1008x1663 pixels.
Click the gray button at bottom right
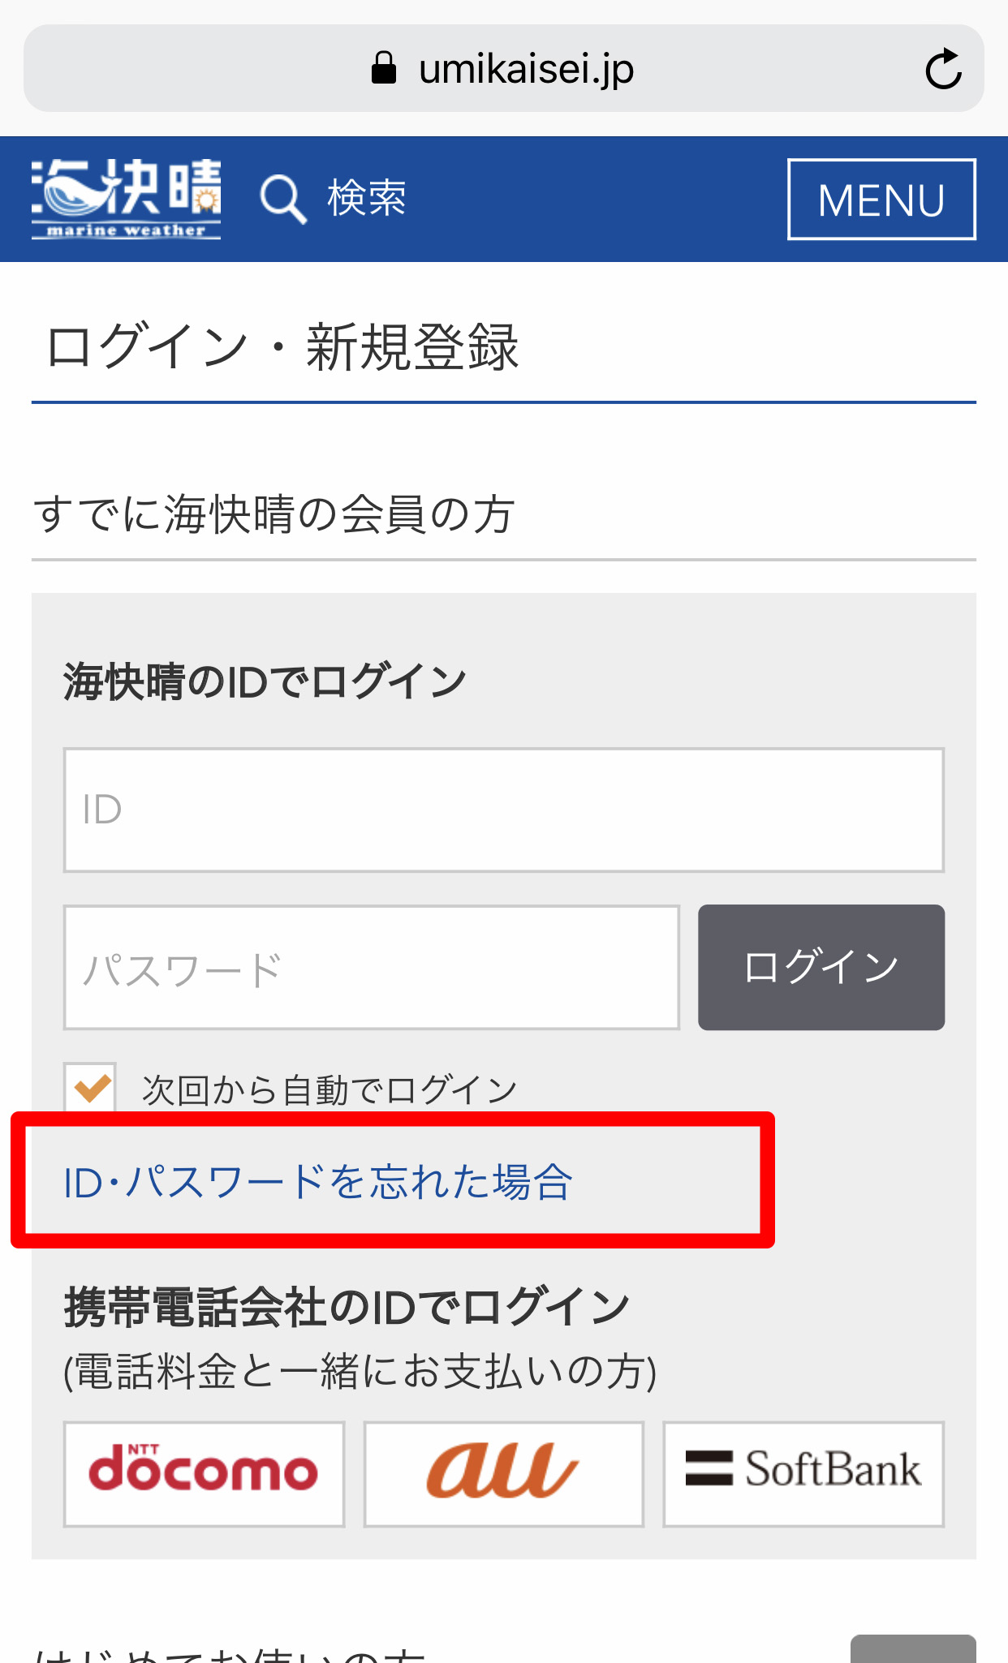[x=913, y=1648]
